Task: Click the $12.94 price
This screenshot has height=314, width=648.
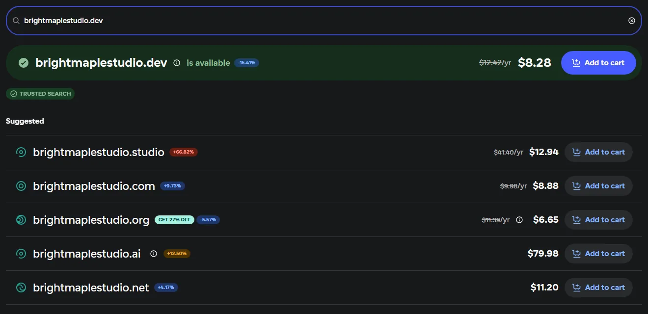Action: [544, 152]
